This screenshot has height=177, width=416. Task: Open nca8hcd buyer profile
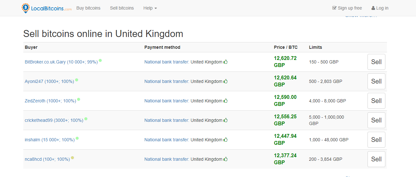47,159
